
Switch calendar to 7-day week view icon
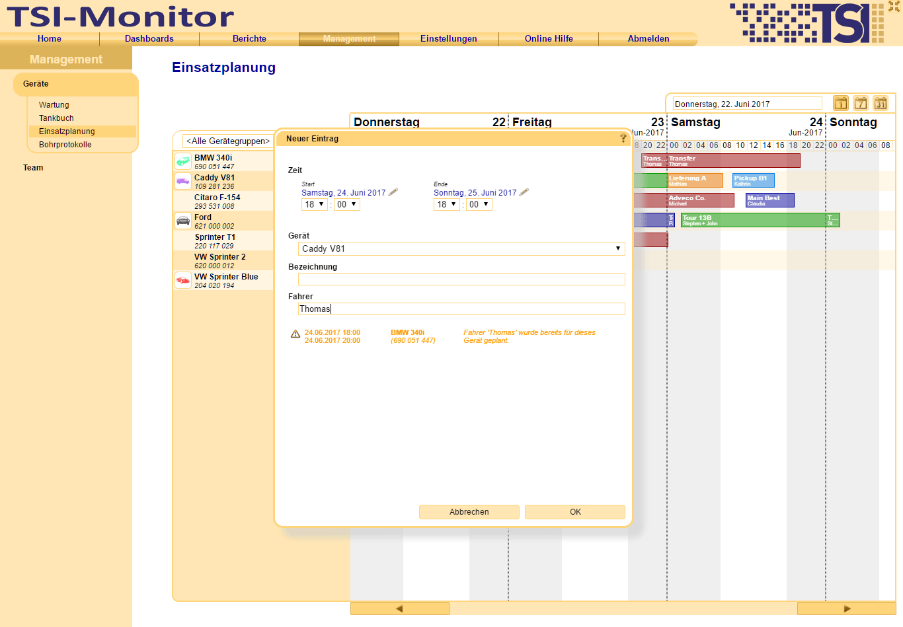point(860,103)
